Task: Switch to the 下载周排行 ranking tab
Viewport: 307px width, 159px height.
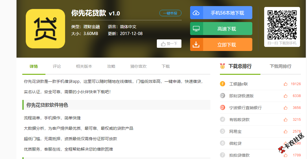Action: point(281,66)
